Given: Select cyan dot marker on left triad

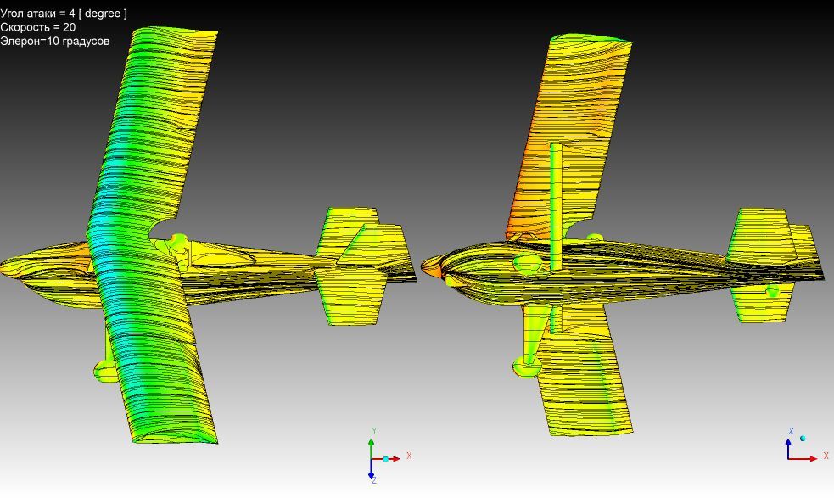Looking at the screenshot, I should click(x=385, y=459).
